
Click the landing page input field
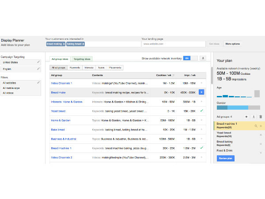click(173, 44)
